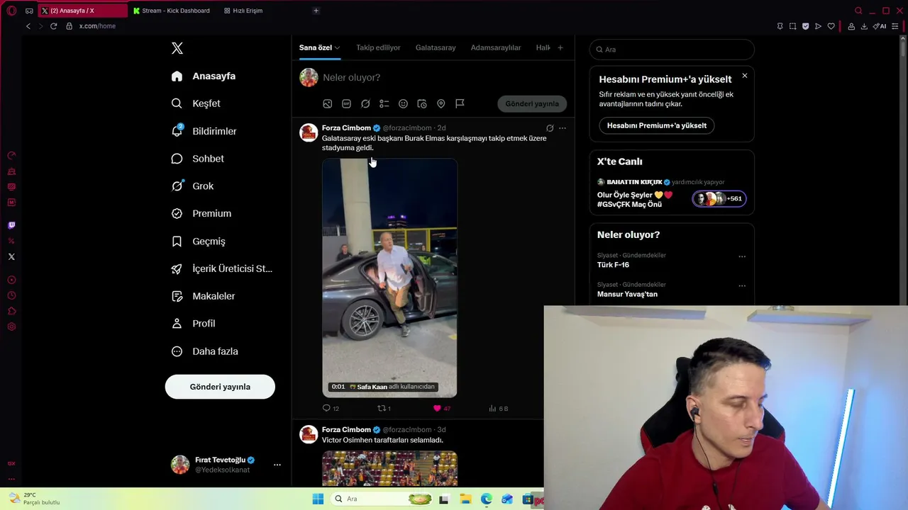This screenshot has height=510, width=908.
Task: Click the Grok icon on the Burak Elmas post
Action: [549, 128]
